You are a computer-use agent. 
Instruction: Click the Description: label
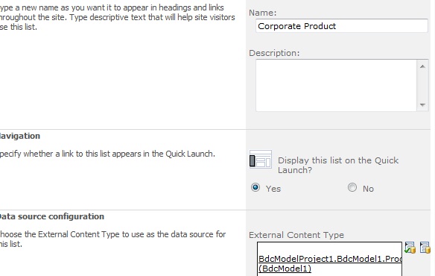[274, 53]
